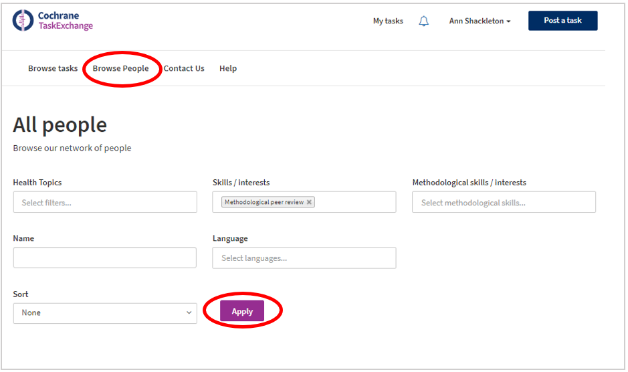Click the purple Apply button

click(242, 311)
